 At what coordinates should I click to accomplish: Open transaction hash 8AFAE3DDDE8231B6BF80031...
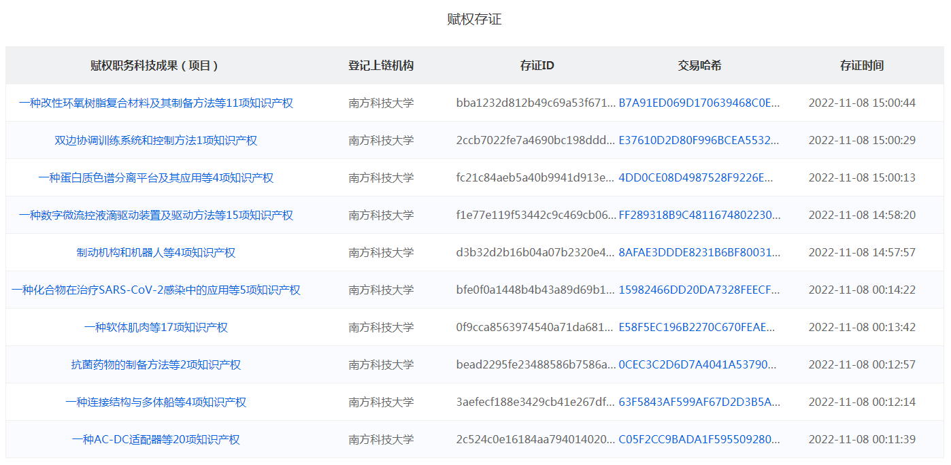click(x=699, y=253)
